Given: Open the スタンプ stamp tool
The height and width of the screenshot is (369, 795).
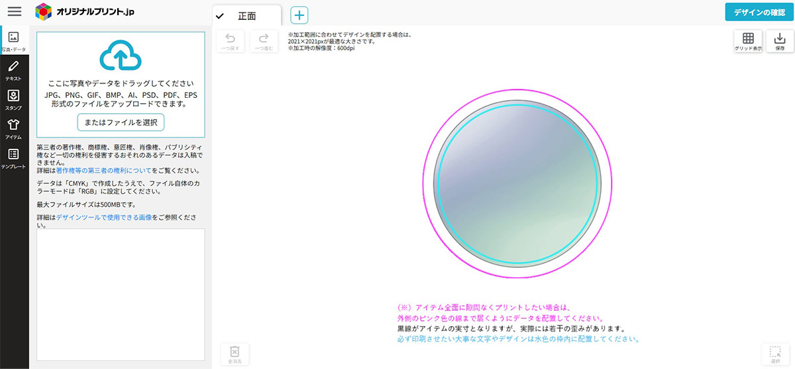Looking at the screenshot, I should tap(14, 99).
